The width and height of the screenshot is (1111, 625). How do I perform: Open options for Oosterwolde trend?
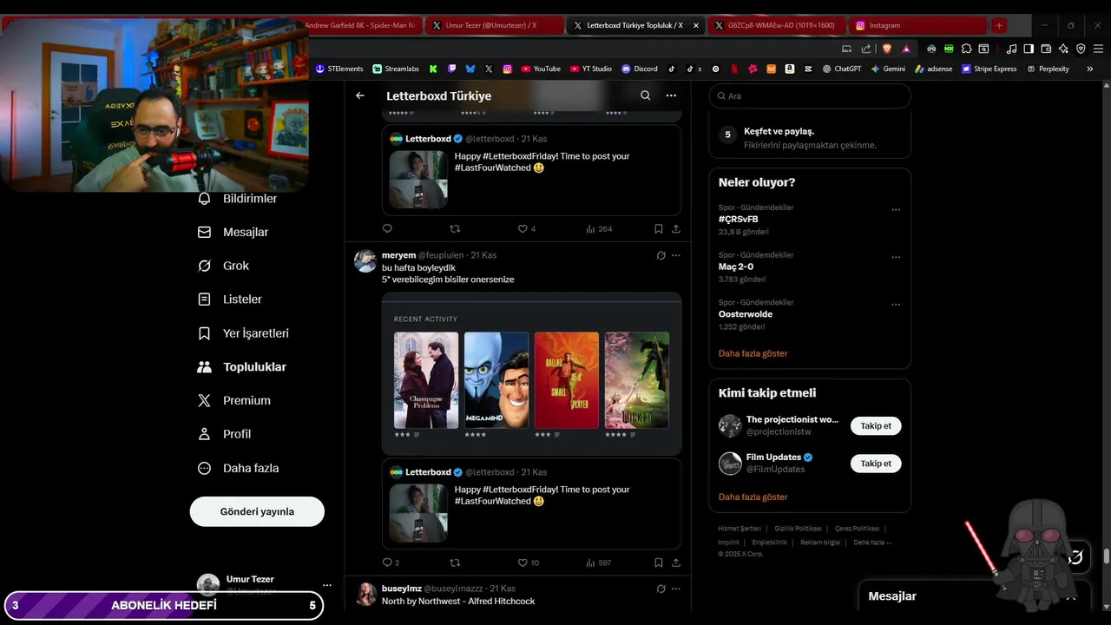click(x=896, y=305)
